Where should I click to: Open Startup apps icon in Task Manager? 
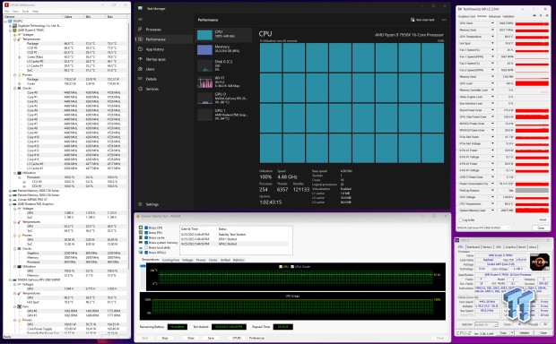click(140, 59)
